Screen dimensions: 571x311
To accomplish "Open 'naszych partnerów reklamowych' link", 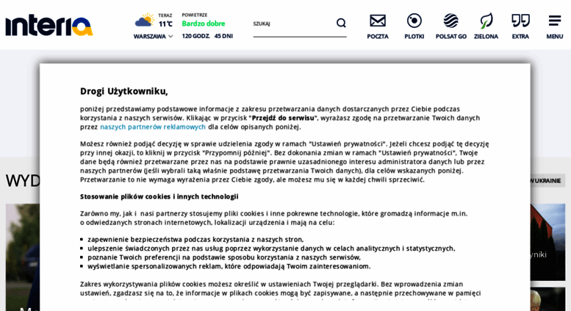I will 153,126.
